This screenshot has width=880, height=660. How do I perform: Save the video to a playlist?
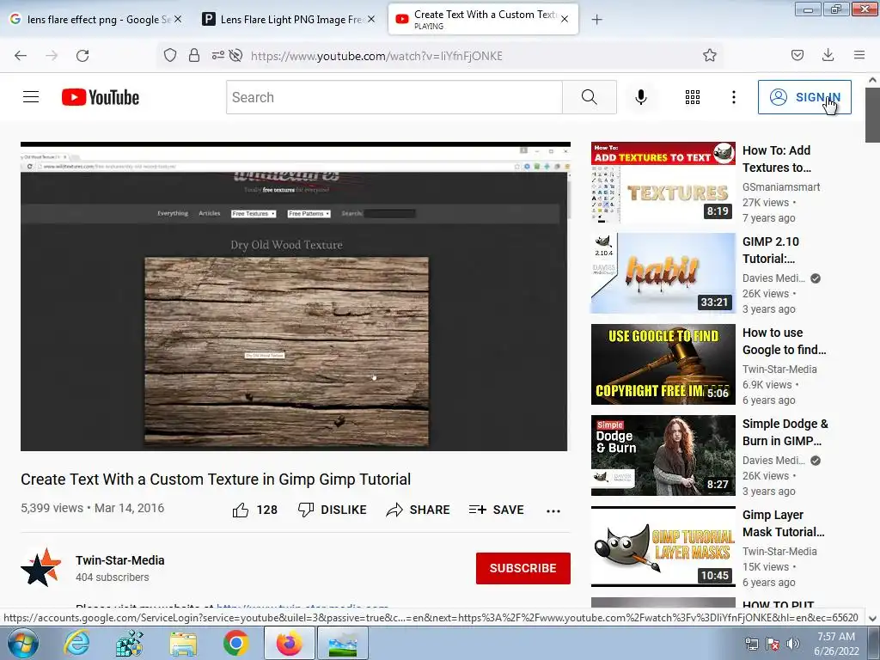[497, 510]
